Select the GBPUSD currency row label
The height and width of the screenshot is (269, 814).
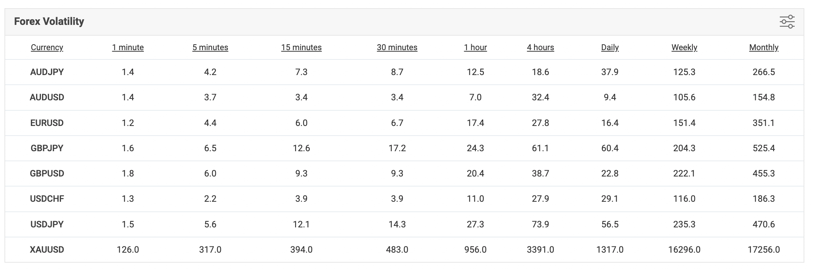tap(47, 174)
